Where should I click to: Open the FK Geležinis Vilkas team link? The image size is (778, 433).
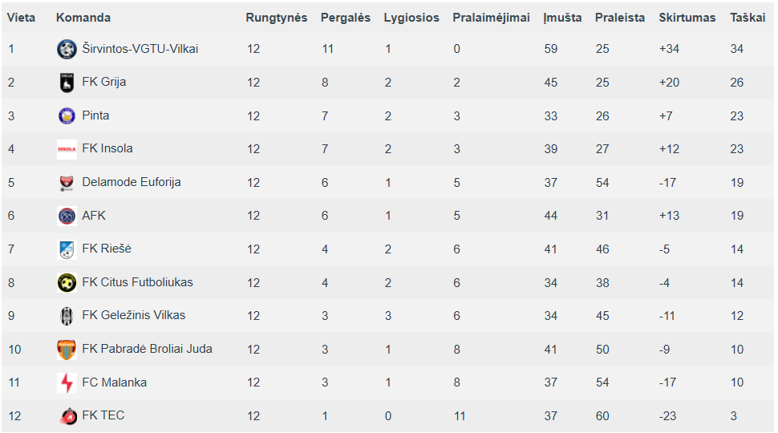pos(133,315)
